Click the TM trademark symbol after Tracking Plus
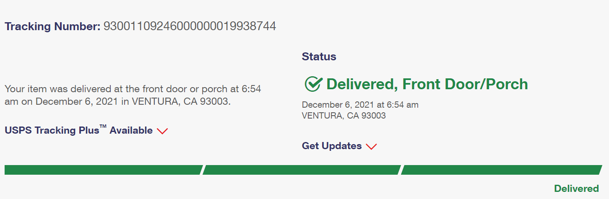The width and height of the screenshot is (609, 199). coord(103,126)
